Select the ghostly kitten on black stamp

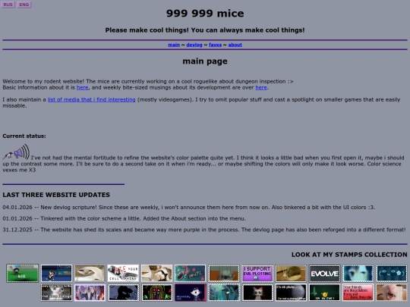click(x=257, y=293)
